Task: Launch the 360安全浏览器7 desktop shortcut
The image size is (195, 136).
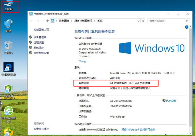Action: click(8, 115)
